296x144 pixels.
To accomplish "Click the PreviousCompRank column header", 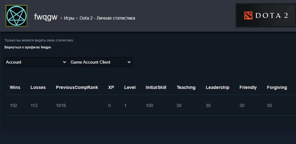I will tap(77, 87).
